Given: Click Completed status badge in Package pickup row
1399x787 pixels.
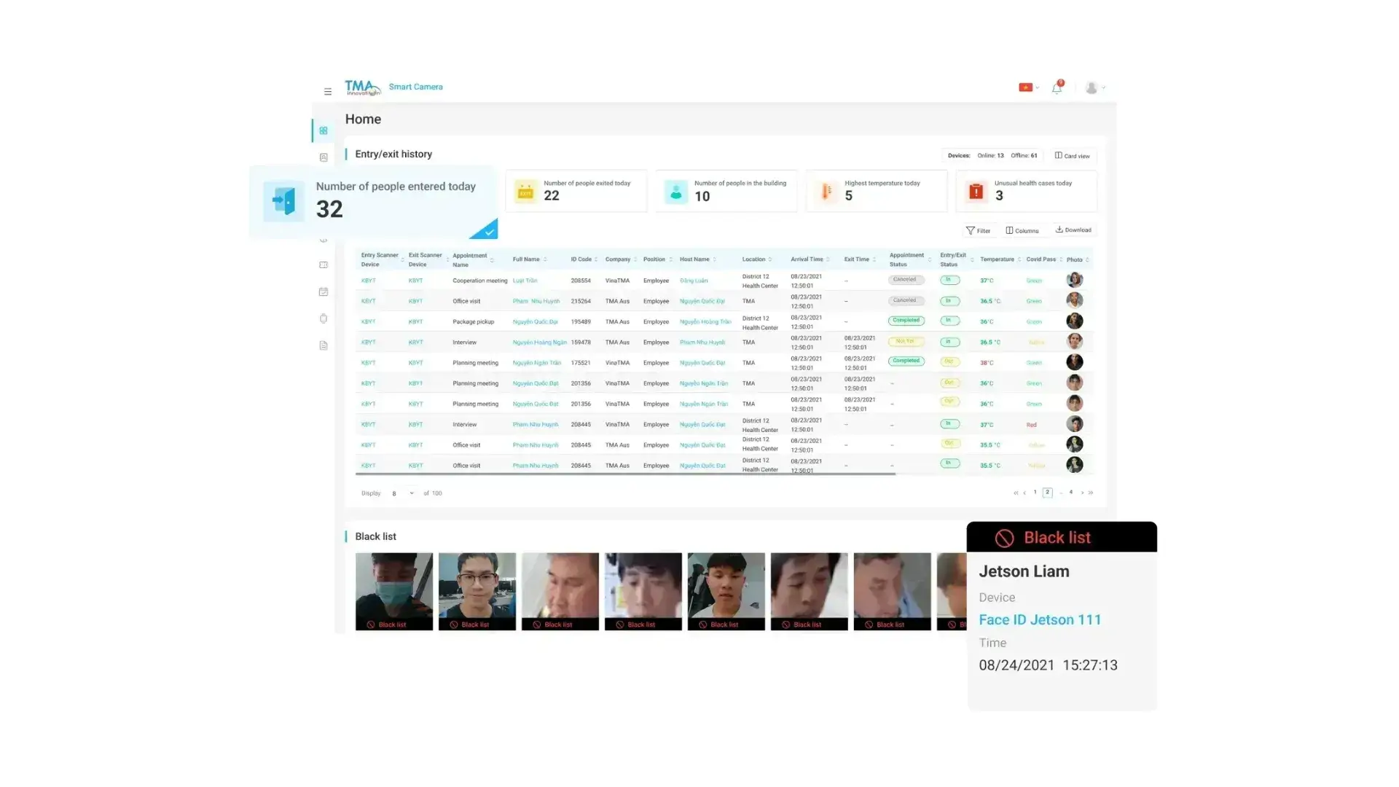Looking at the screenshot, I should 906,321.
